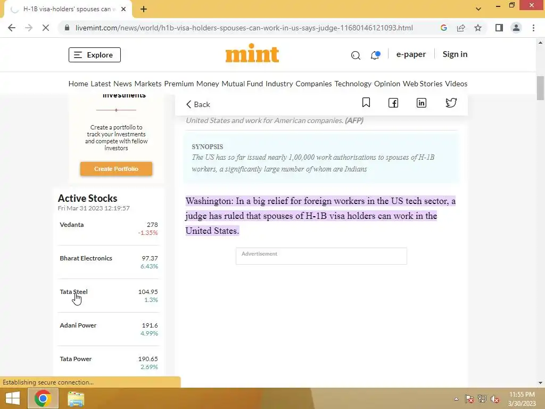Viewport: 545px width, 409px height.
Task: Click the browser back arrow
Action: 12,28
